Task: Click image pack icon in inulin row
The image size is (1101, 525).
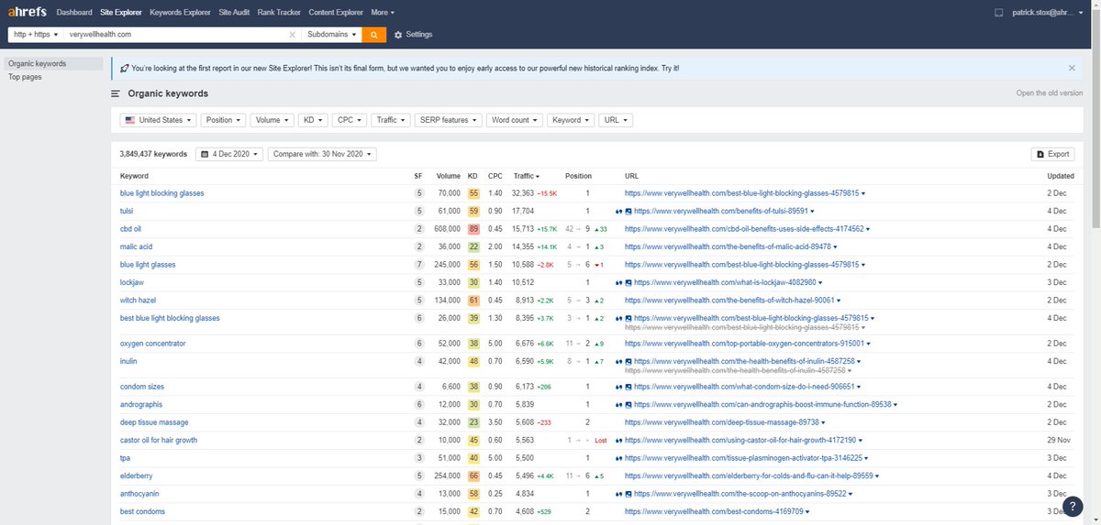Action: coord(628,362)
